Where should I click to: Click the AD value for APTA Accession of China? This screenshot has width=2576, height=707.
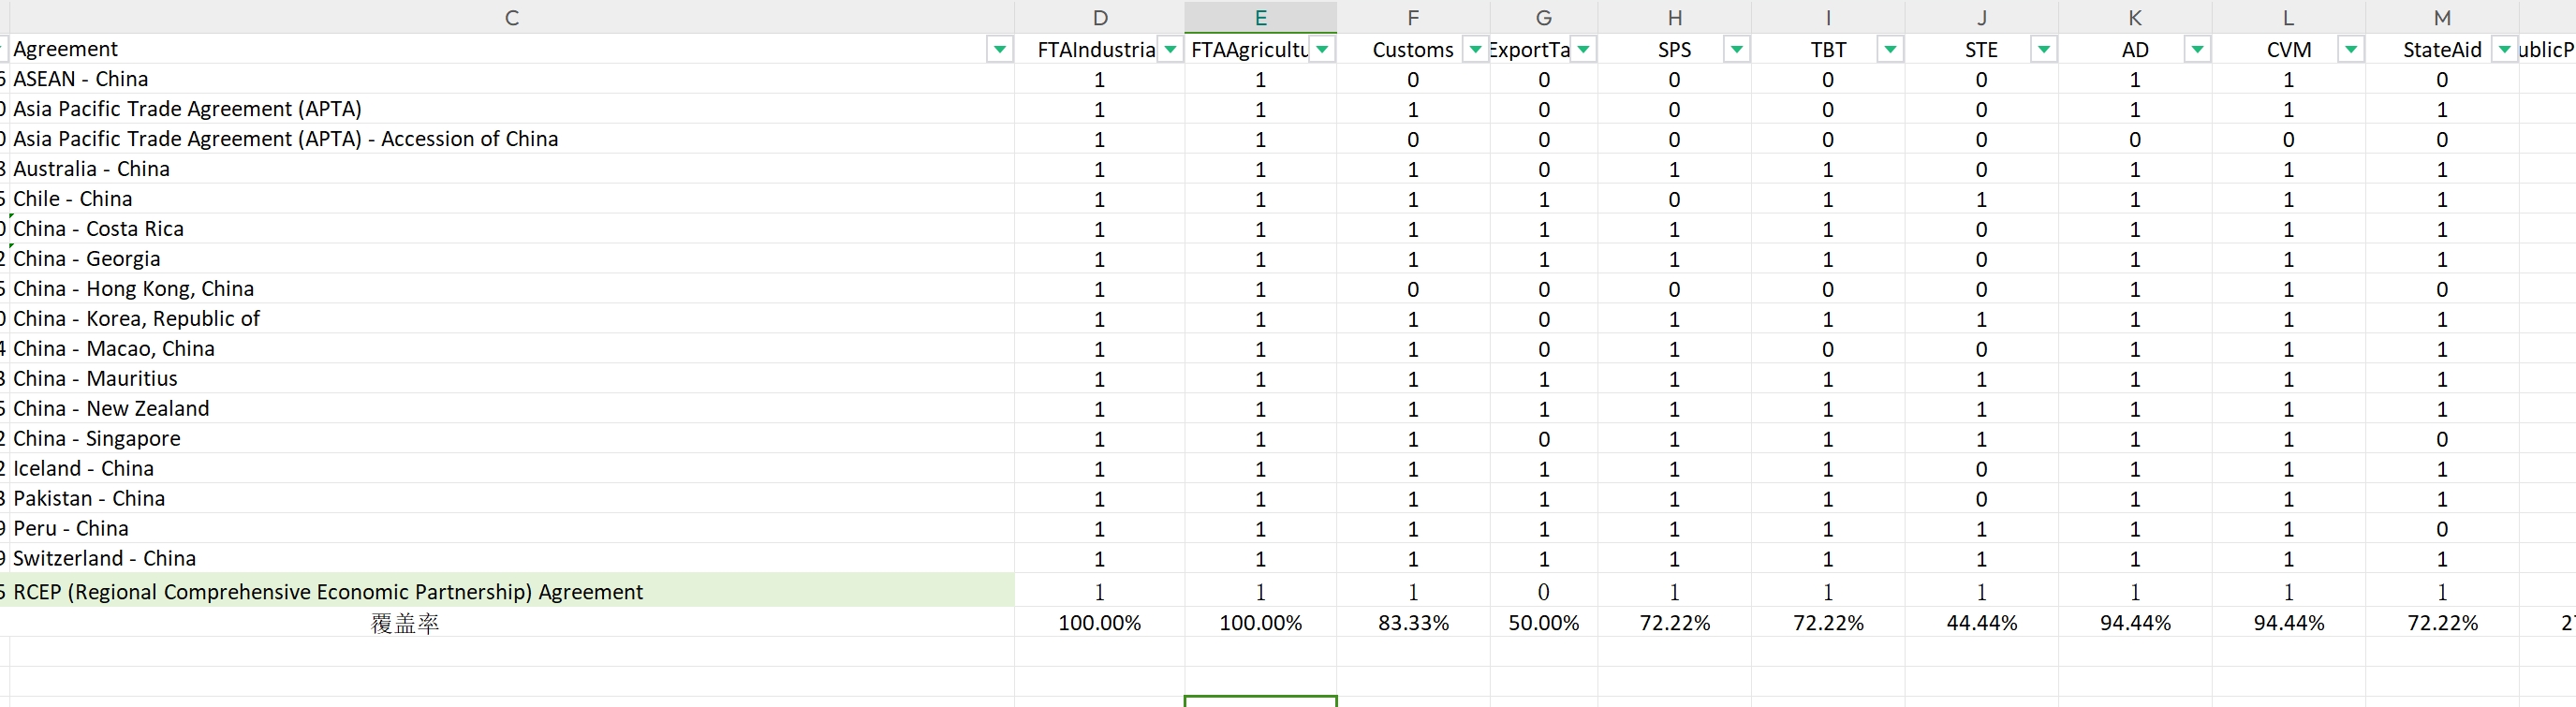coord(2135,139)
